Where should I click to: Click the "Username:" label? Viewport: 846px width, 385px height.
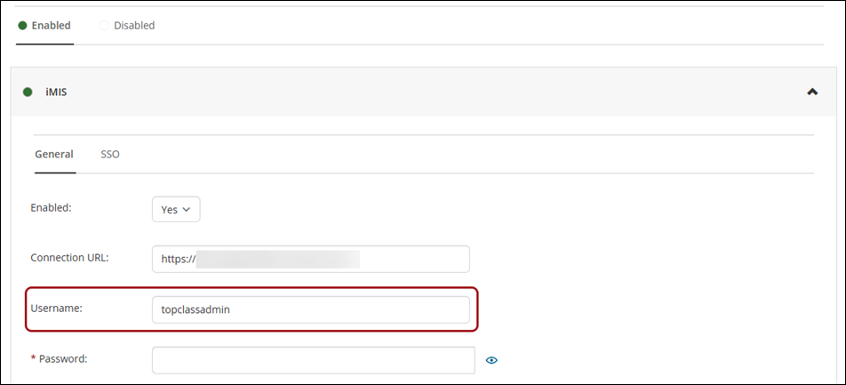(56, 308)
